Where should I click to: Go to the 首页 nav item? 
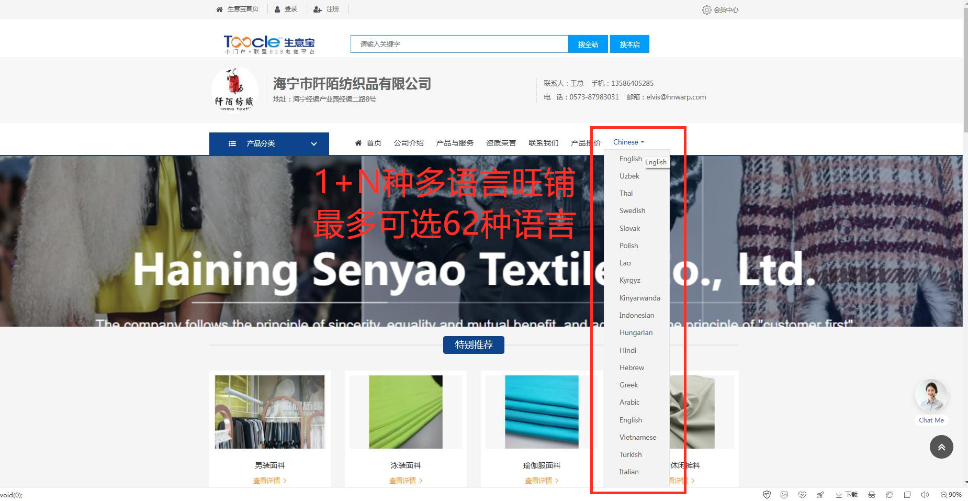[368, 143]
